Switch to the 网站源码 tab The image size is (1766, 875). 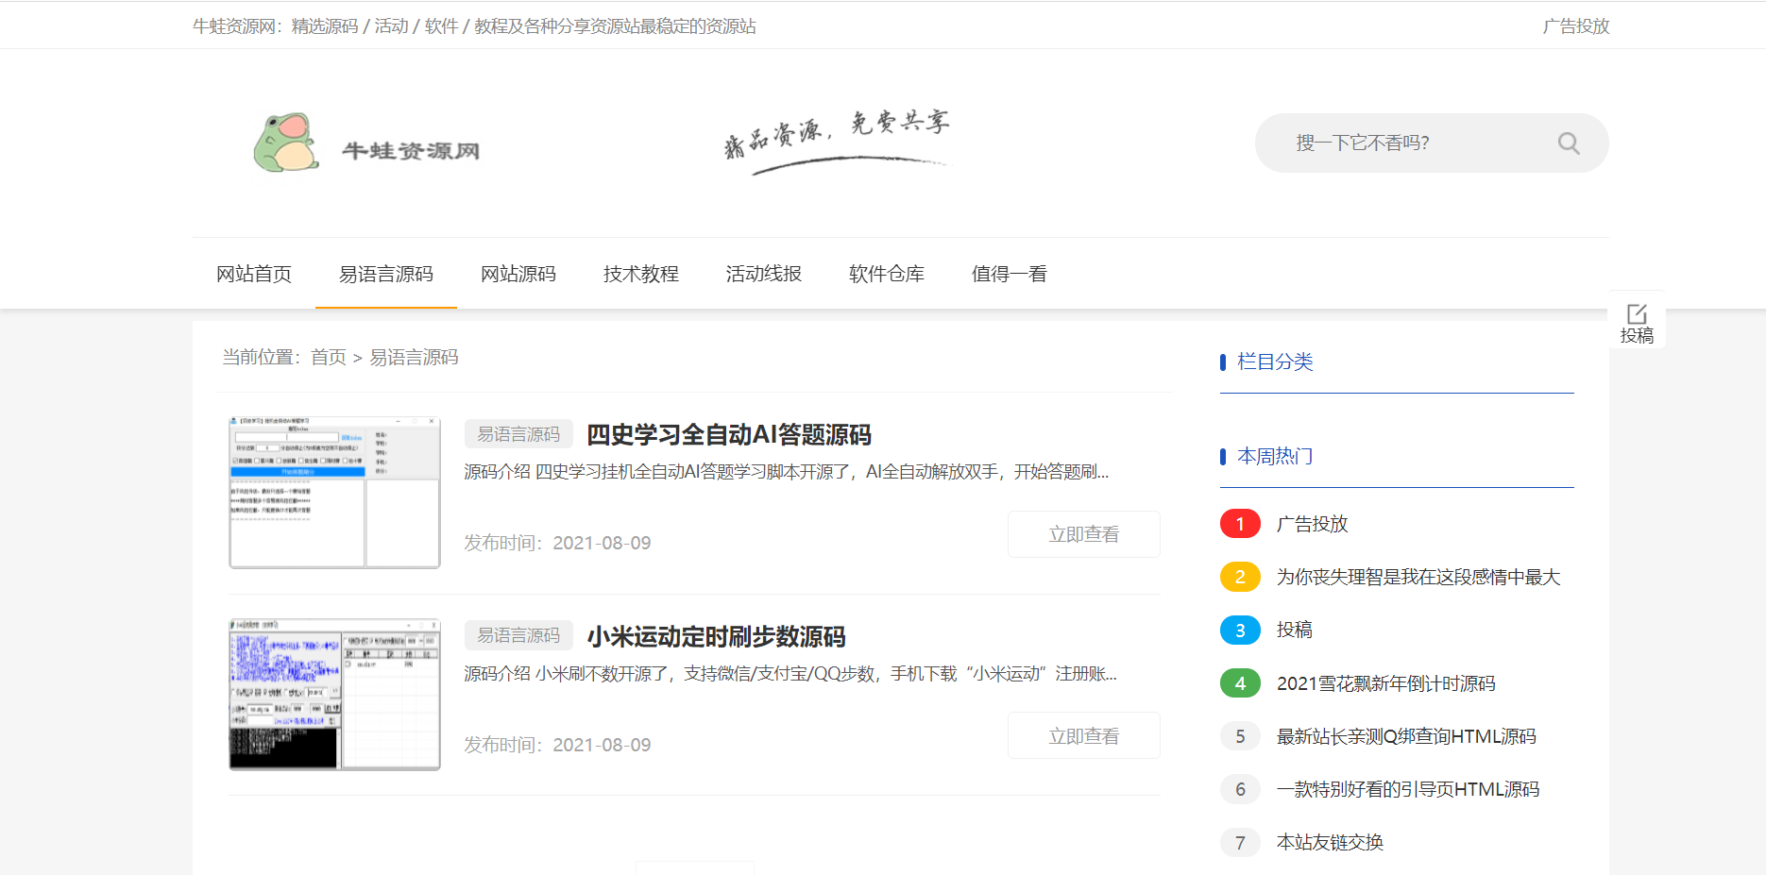point(518,273)
